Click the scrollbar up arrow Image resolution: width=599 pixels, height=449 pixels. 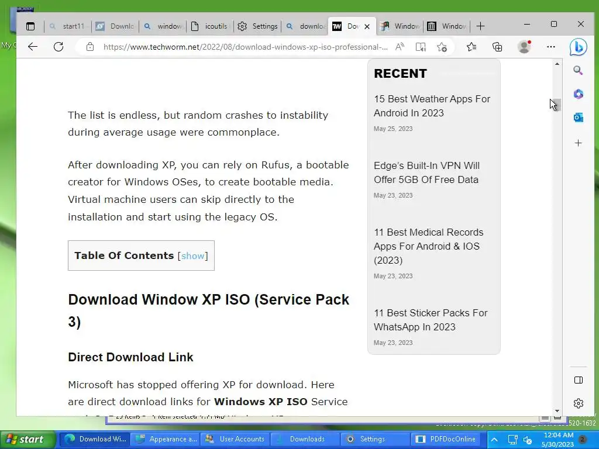coord(557,64)
